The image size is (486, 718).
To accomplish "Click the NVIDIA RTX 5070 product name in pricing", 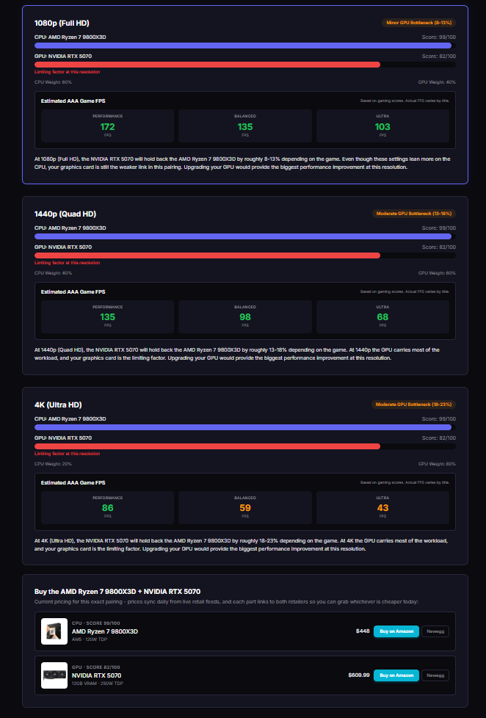I will pos(97,675).
